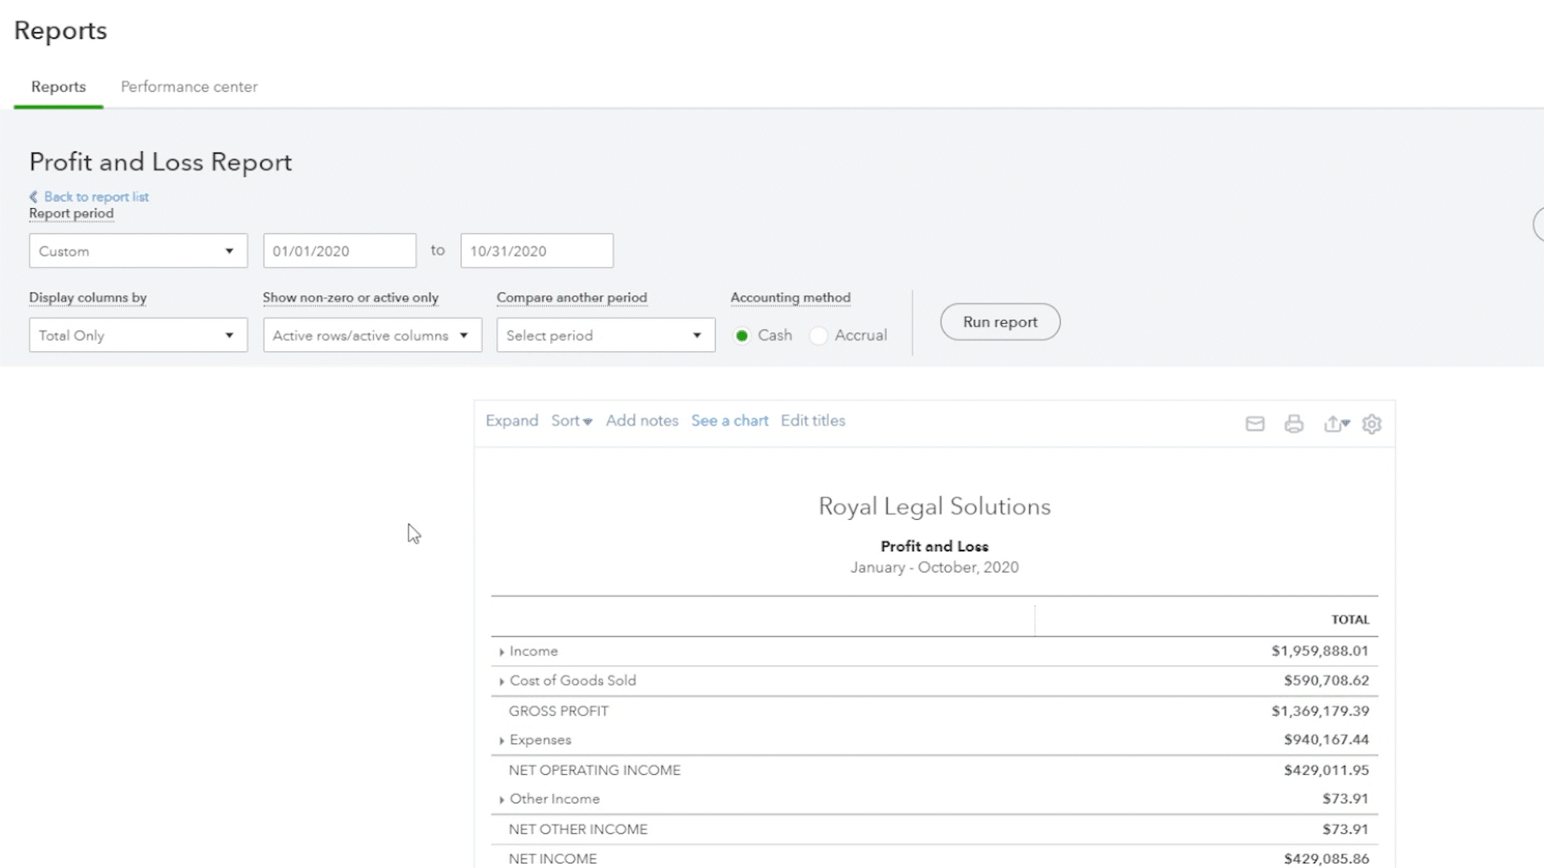Click the Cost of Goods Sold amount $590,708.62
Image resolution: width=1544 pixels, height=868 pixels.
pyautogui.click(x=1326, y=680)
